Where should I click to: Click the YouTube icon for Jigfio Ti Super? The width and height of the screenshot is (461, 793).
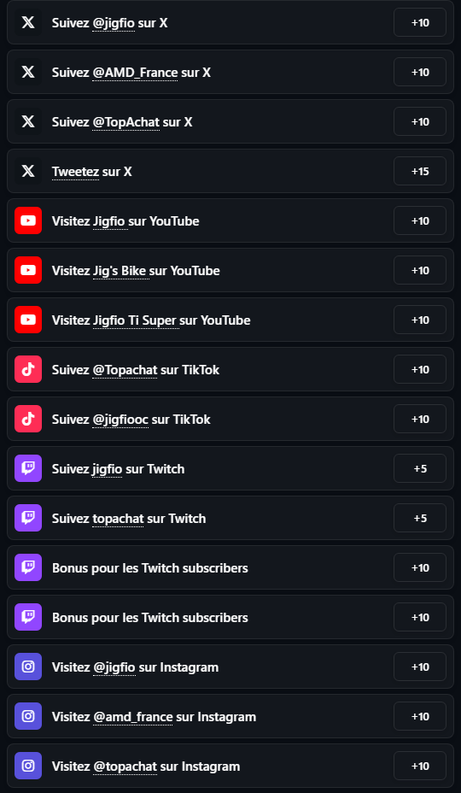(x=28, y=320)
